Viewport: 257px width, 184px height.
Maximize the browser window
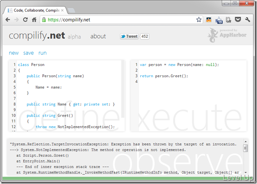pos(235,3)
